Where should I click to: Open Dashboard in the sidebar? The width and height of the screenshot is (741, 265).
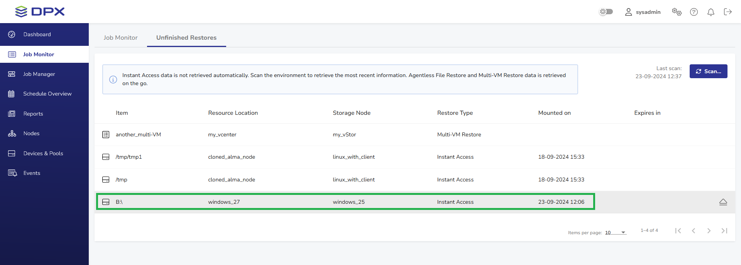[37, 34]
